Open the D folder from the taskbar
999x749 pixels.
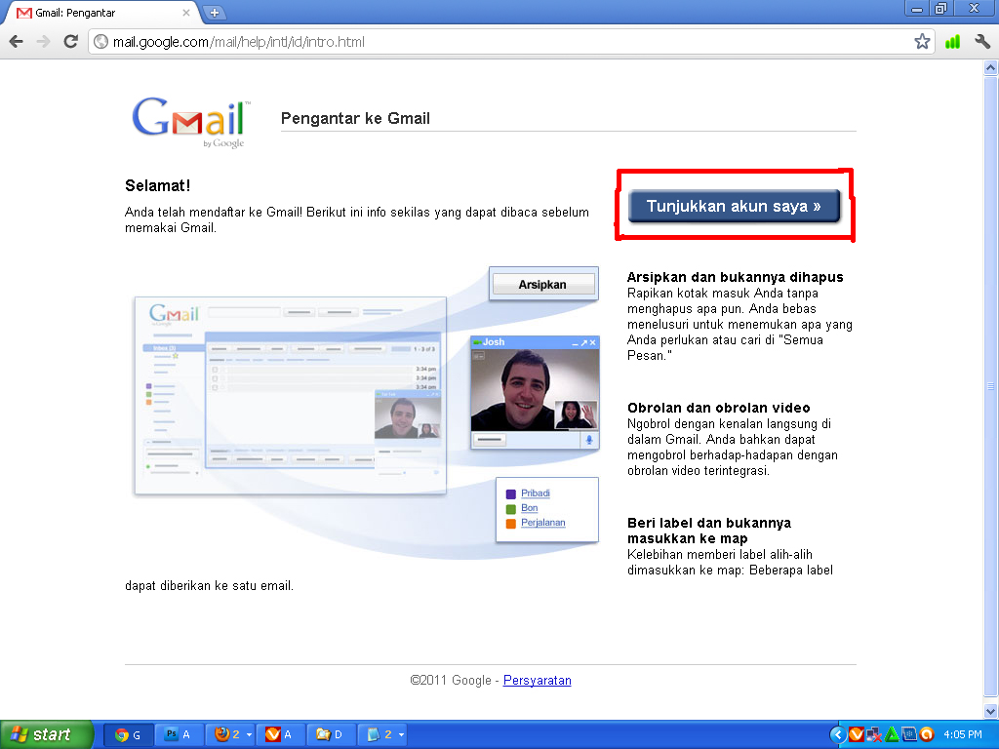328,733
